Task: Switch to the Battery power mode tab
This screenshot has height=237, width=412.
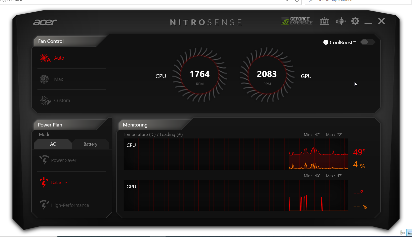Action: [90, 144]
